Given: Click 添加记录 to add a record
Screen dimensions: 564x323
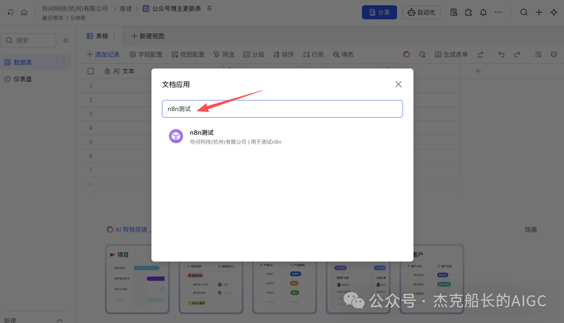Looking at the screenshot, I should (103, 54).
